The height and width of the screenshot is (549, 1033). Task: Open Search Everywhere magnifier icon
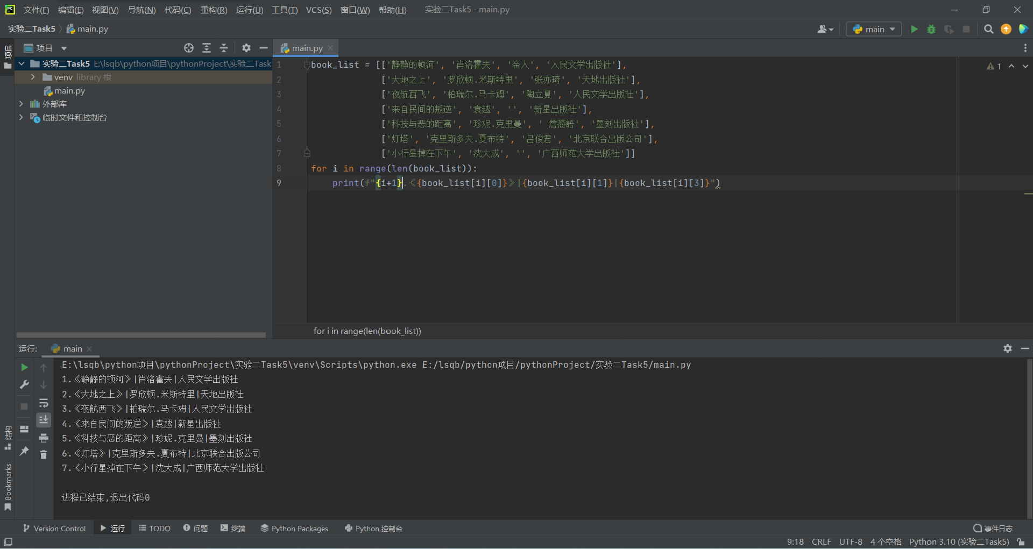click(x=988, y=29)
